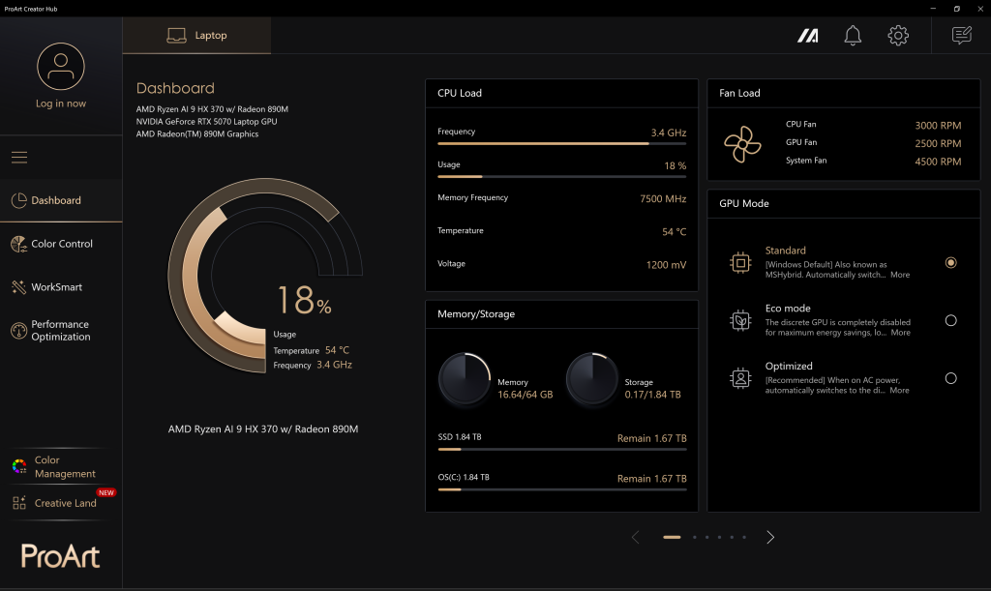Viewport: 991px width, 591px height.
Task: Click the Standard GPU mode chip icon
Action: [x=740, y=263]
